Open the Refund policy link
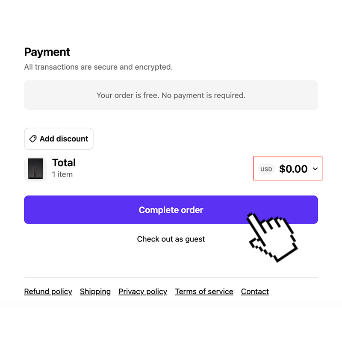The width and height of the screenshot is (342, 342). coord(48,292)
